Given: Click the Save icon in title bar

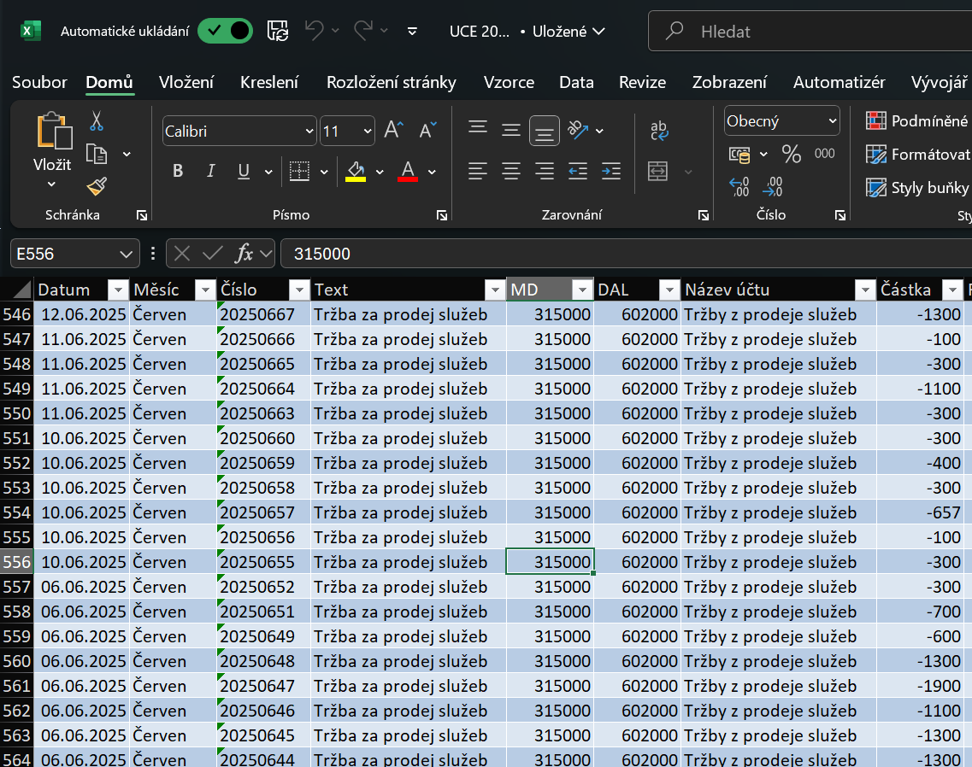Looking at the screenshot, I should [277, 32].
